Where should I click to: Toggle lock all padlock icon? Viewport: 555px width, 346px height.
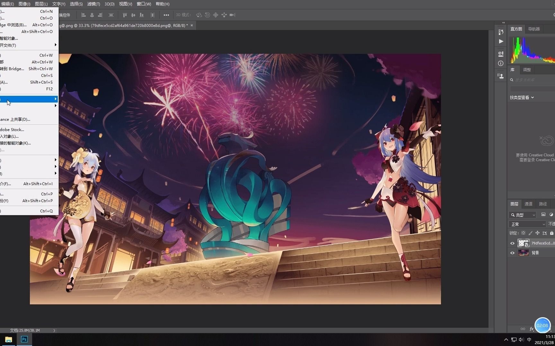[552, 233]
